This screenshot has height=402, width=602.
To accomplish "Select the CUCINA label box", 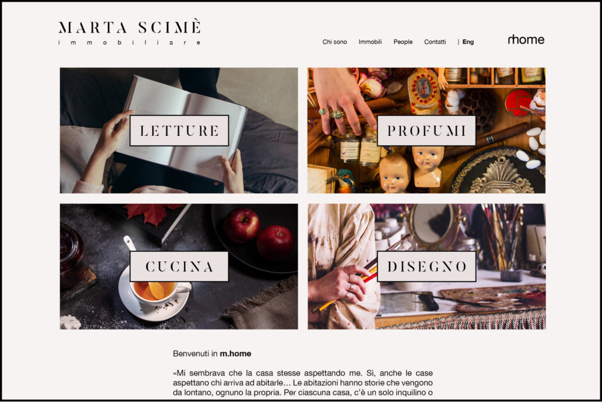I will coord(179,267).
